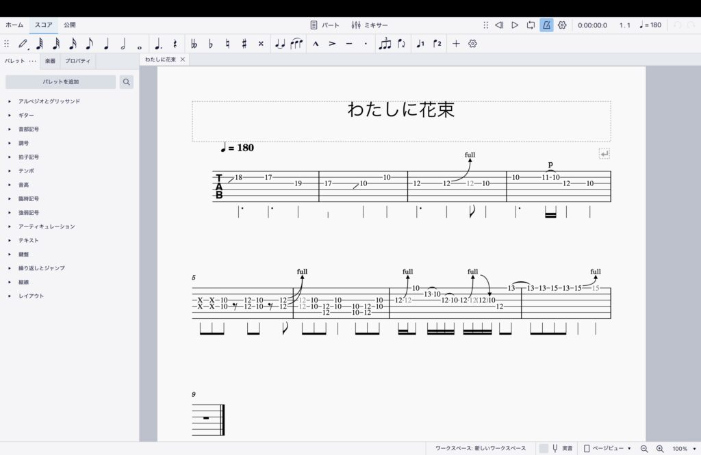Viewport: 701px width, 455px height.
Task: Select whole note duration
Action: (x=140, y=47)
